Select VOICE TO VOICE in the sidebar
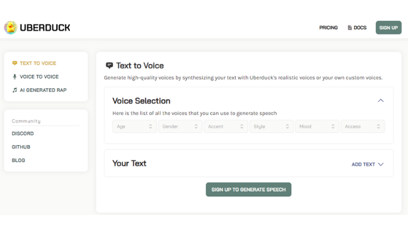Image resolution: width=408 pixels, height=233 pixels. [x=39, y=77]
